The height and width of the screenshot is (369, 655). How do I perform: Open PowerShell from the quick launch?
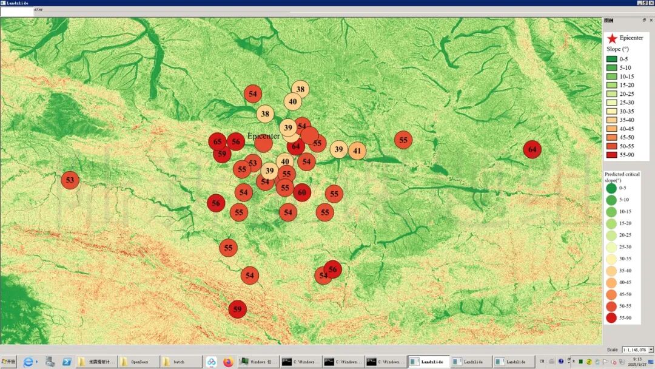[x=67, y=362]
